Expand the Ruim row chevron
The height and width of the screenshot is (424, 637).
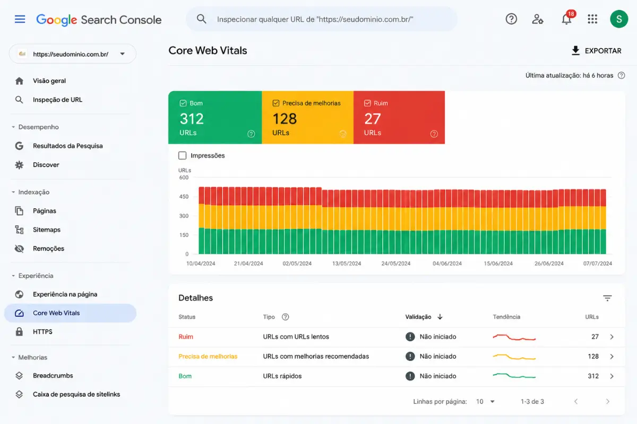[612, 337]
